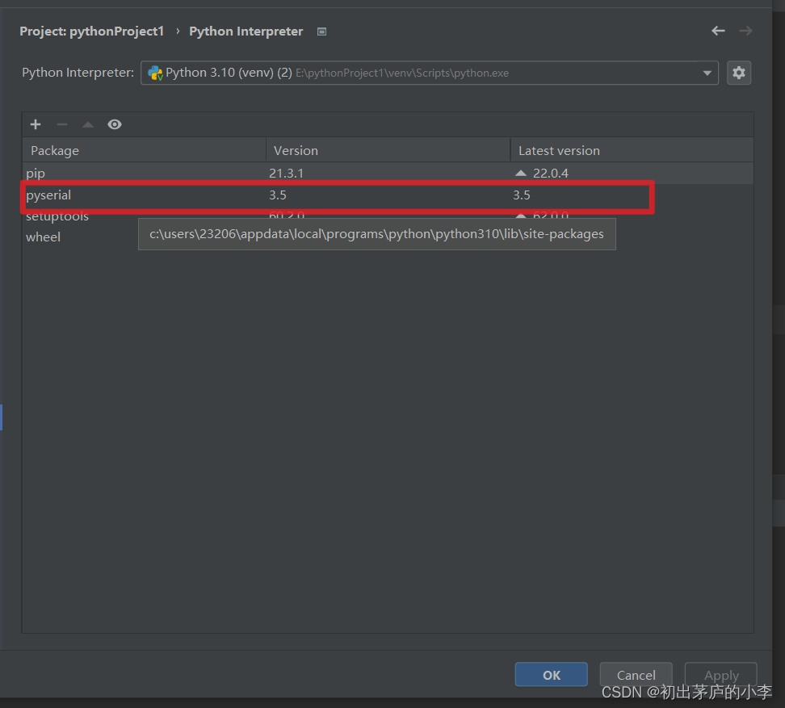The height and width of the screenshot is (708, 785).
Task: Sort by the Package column header
Action: [x=145, y=150]
